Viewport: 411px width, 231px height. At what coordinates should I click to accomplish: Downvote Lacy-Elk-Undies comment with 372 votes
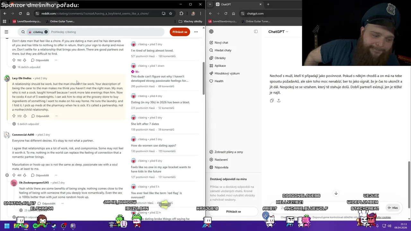click(x=25, y=116)
